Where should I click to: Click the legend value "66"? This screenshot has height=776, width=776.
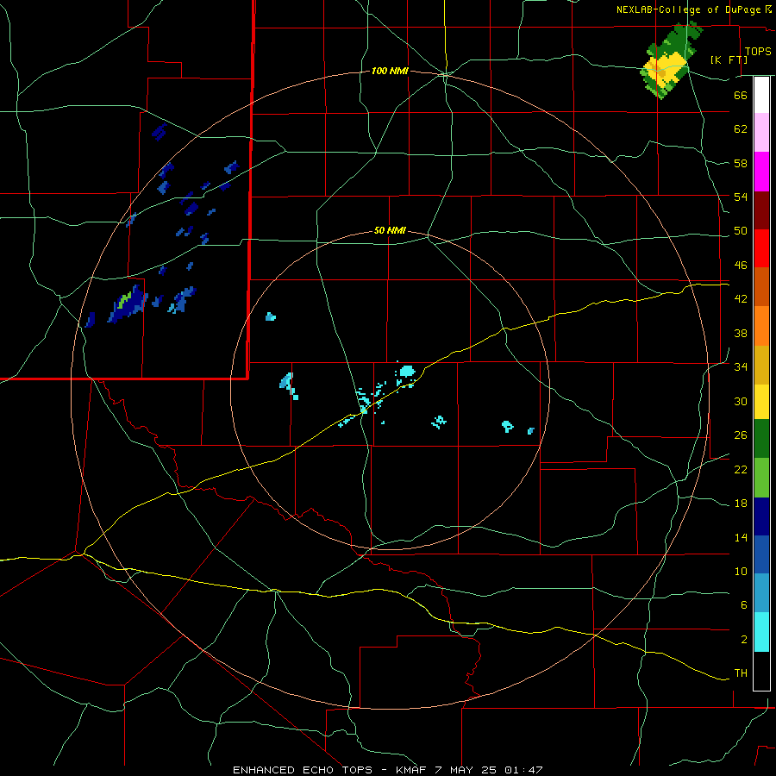(741, 95)
